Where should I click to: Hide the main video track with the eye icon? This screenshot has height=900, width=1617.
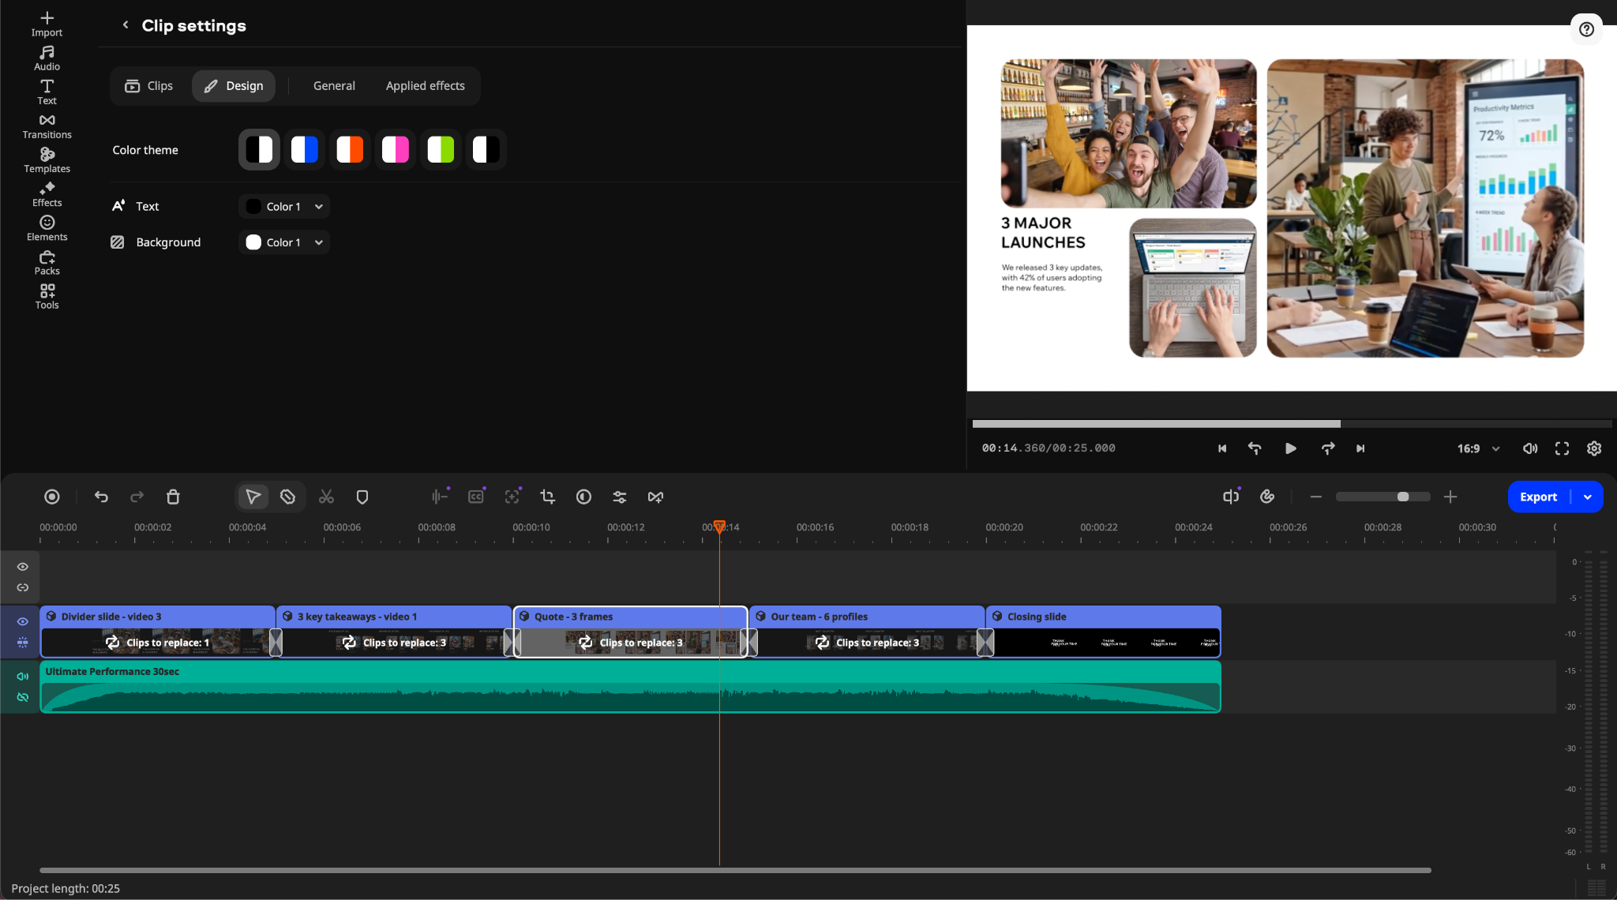pos(23,622)
